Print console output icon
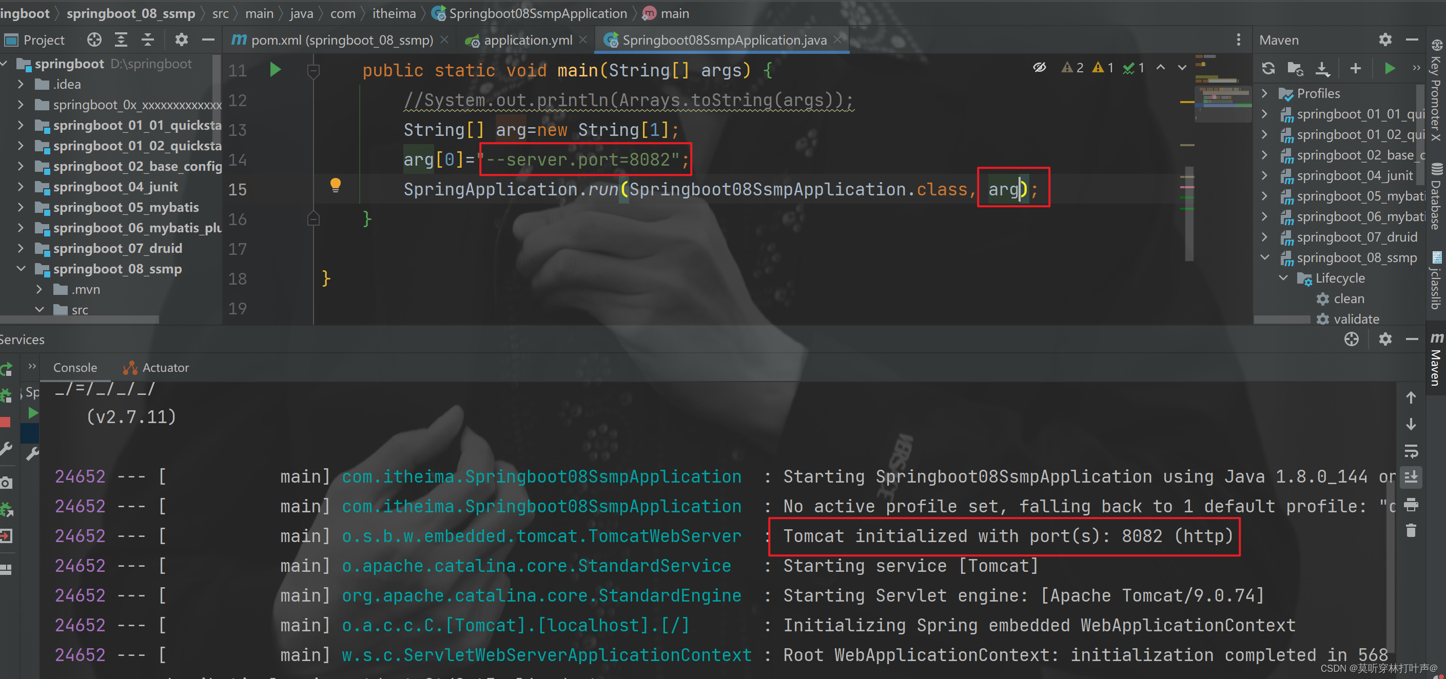Viewport: 1446px width, 679px height. point(1411,505)
